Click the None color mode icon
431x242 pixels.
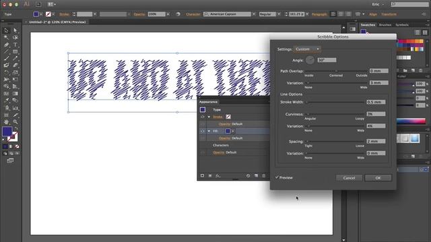pyautogui.click(x=17, y=147)
